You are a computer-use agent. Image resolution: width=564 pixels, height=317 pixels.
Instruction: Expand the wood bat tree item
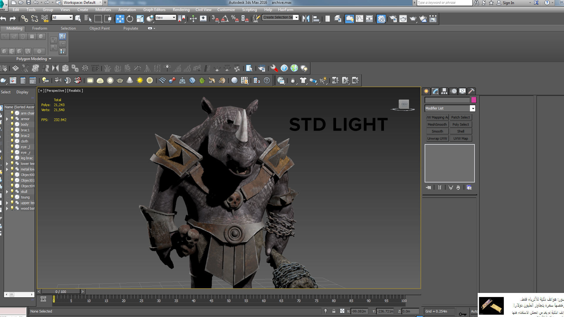[7, 208]
